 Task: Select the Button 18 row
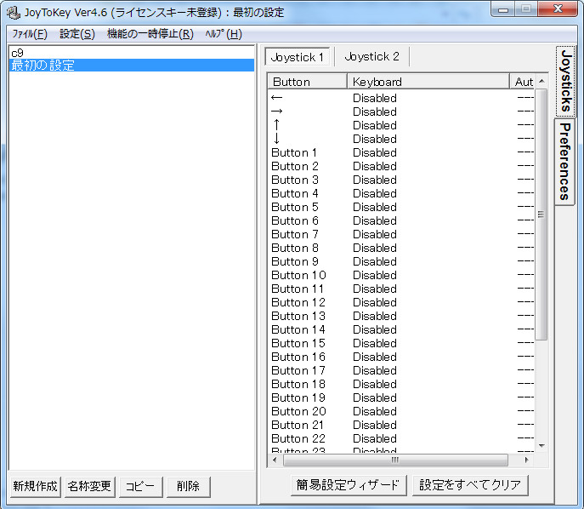[x=401, y=384]
